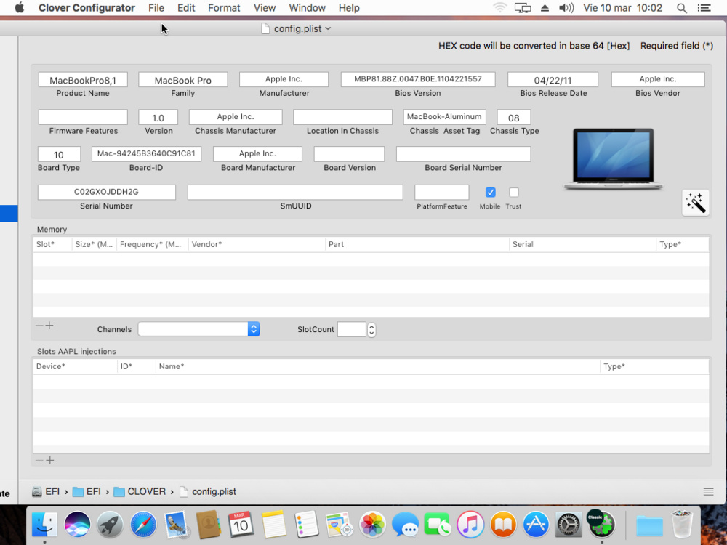Image resolution: width=727 pixels, height=545 pixels.
Task: Click the list icon right of path bar
Action: click(708, 492)
